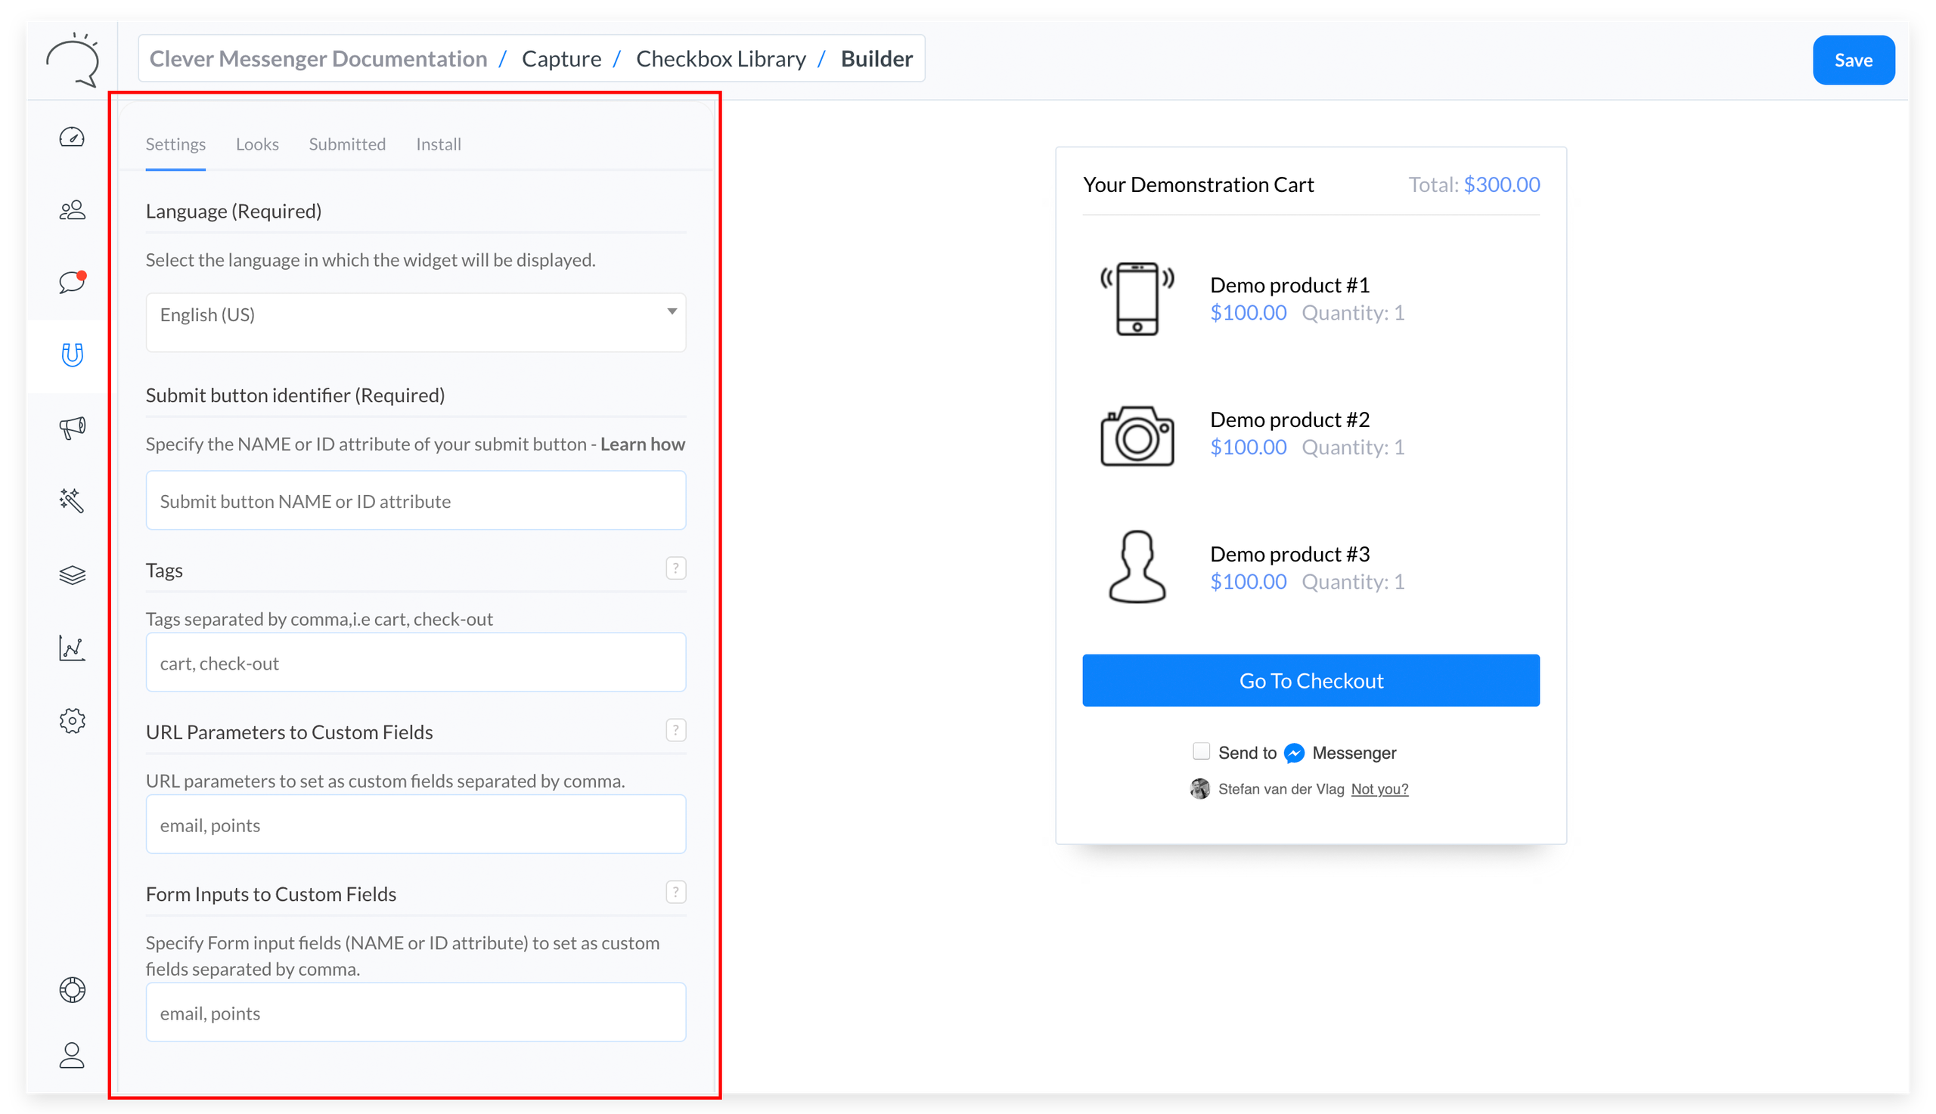Click the magnet Capture icon in sidebar

(x=72, y=355)
